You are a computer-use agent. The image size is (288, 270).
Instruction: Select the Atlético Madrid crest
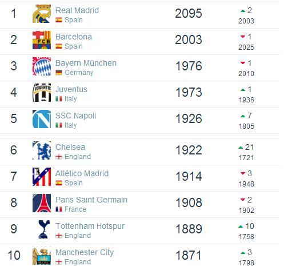pos(42,177)
